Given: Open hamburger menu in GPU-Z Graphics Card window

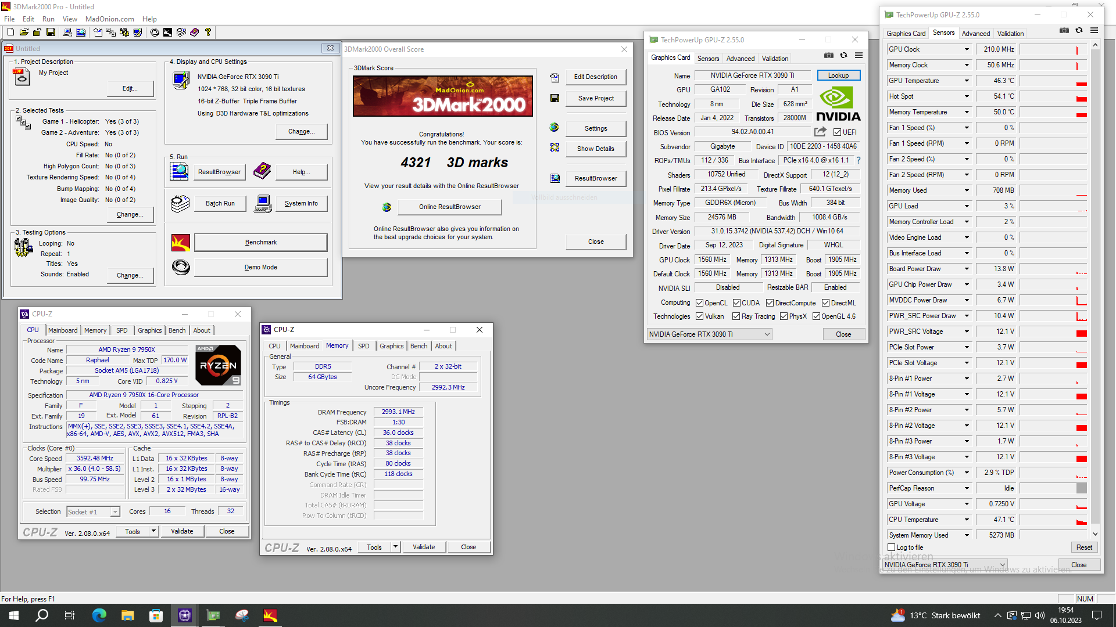Looking at the screenshot, I should click(x=859, y=56).
